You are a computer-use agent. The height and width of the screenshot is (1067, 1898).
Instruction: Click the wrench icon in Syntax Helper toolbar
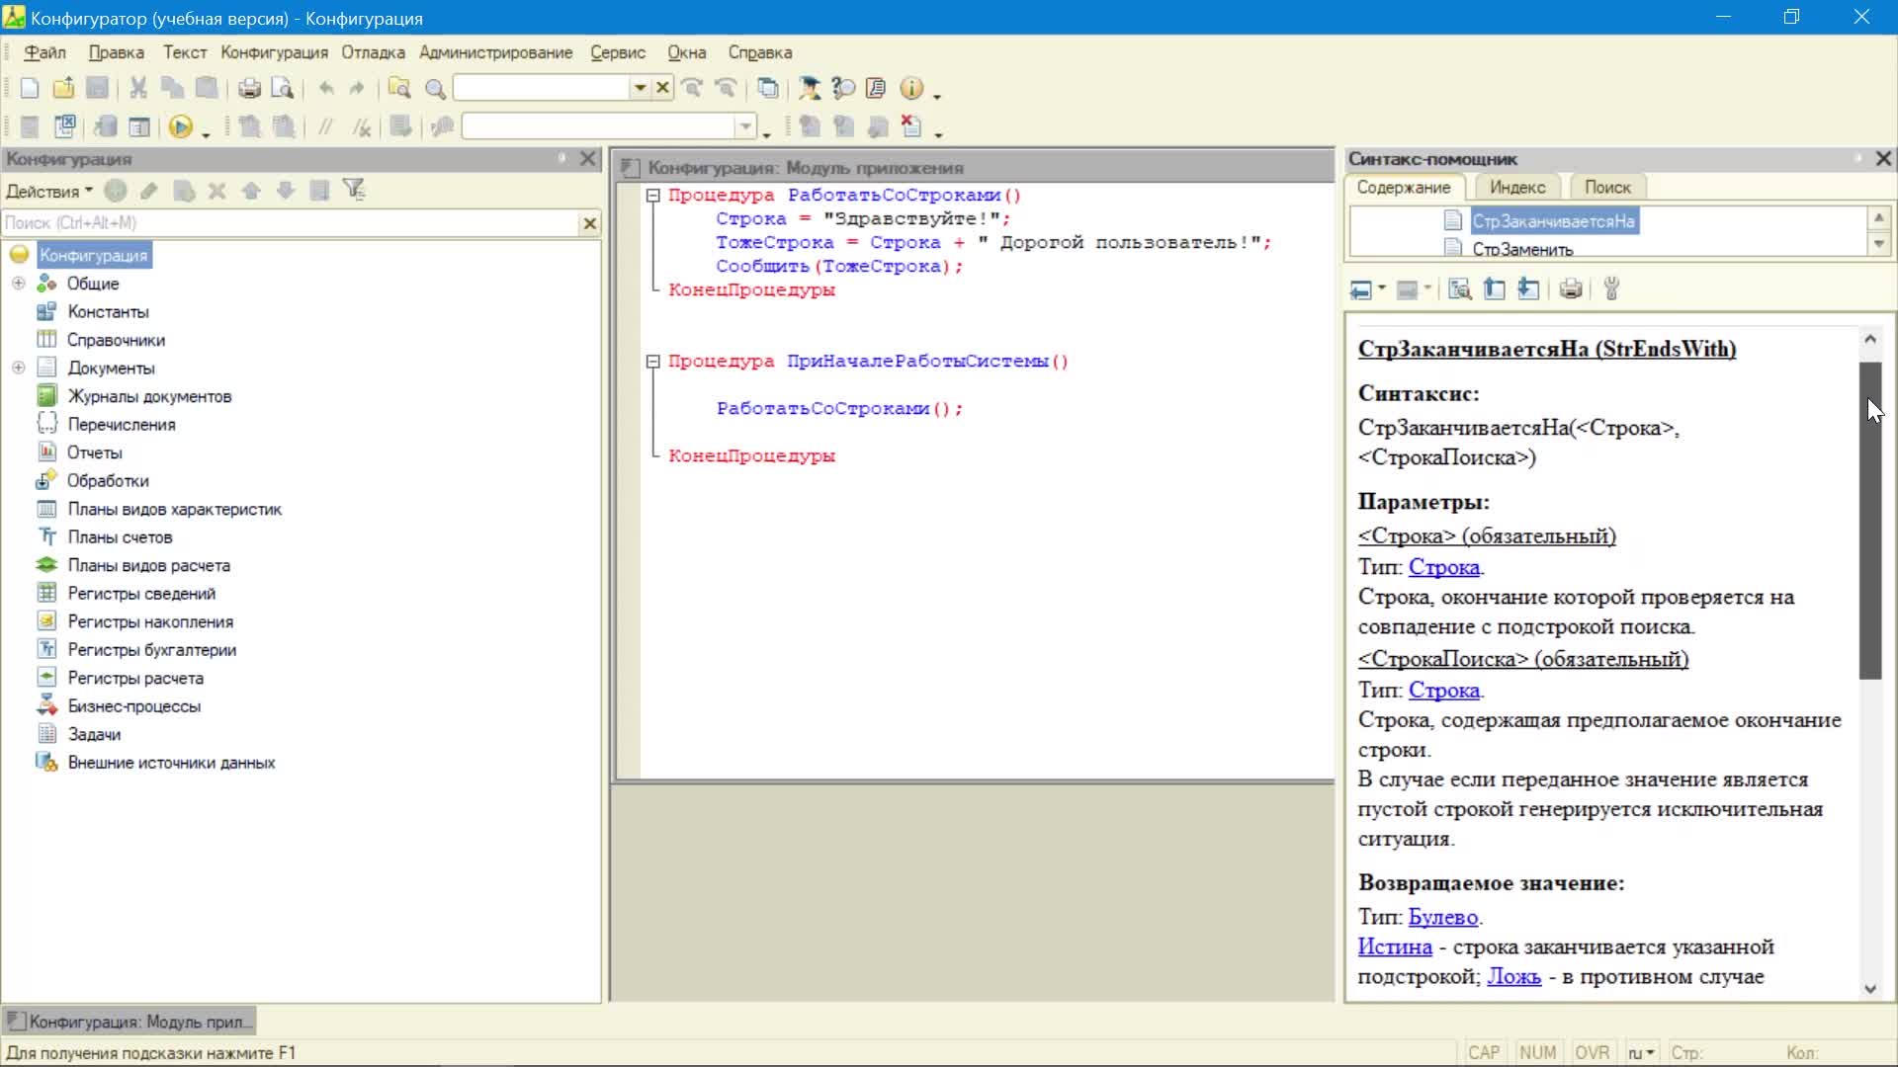coord(1611,289)
